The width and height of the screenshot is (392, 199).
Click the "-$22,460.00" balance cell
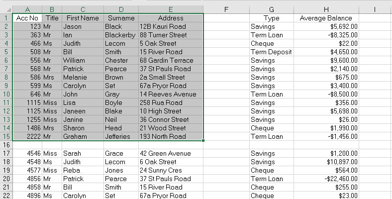point(326,179)
